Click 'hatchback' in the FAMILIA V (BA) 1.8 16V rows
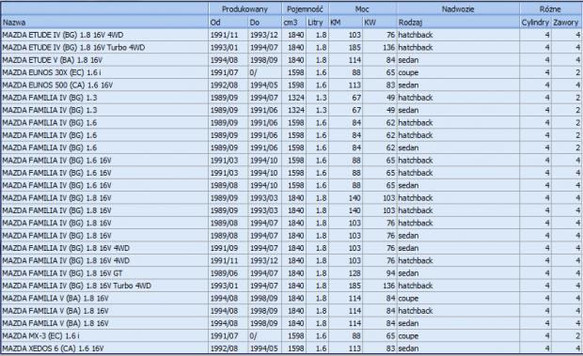The width and height of the screenshot is (583, 356). click(x=416, y=311)
